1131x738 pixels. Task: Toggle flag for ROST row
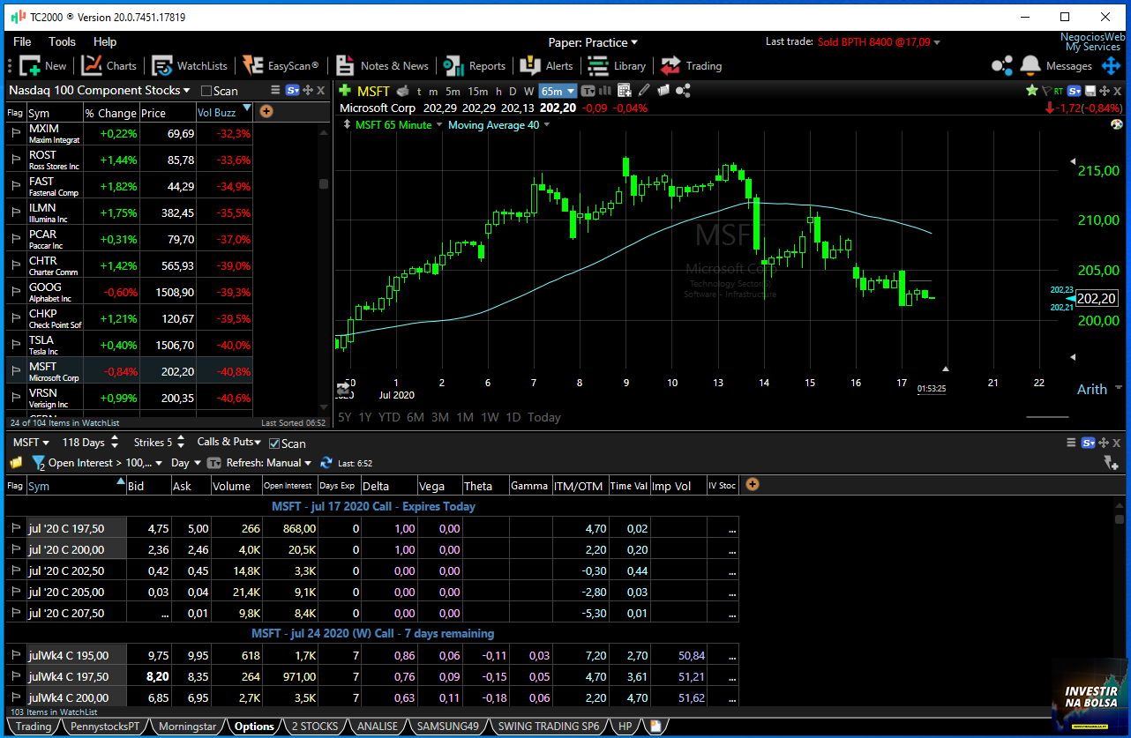(x=15, y=160)
